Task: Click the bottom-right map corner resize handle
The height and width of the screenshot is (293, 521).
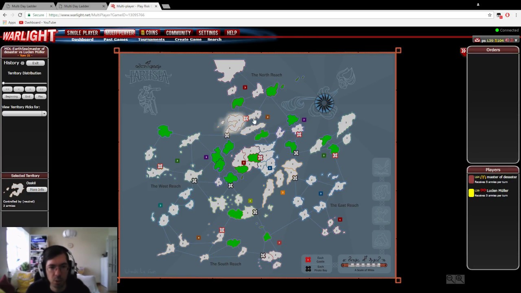Action: pos(398,280)
